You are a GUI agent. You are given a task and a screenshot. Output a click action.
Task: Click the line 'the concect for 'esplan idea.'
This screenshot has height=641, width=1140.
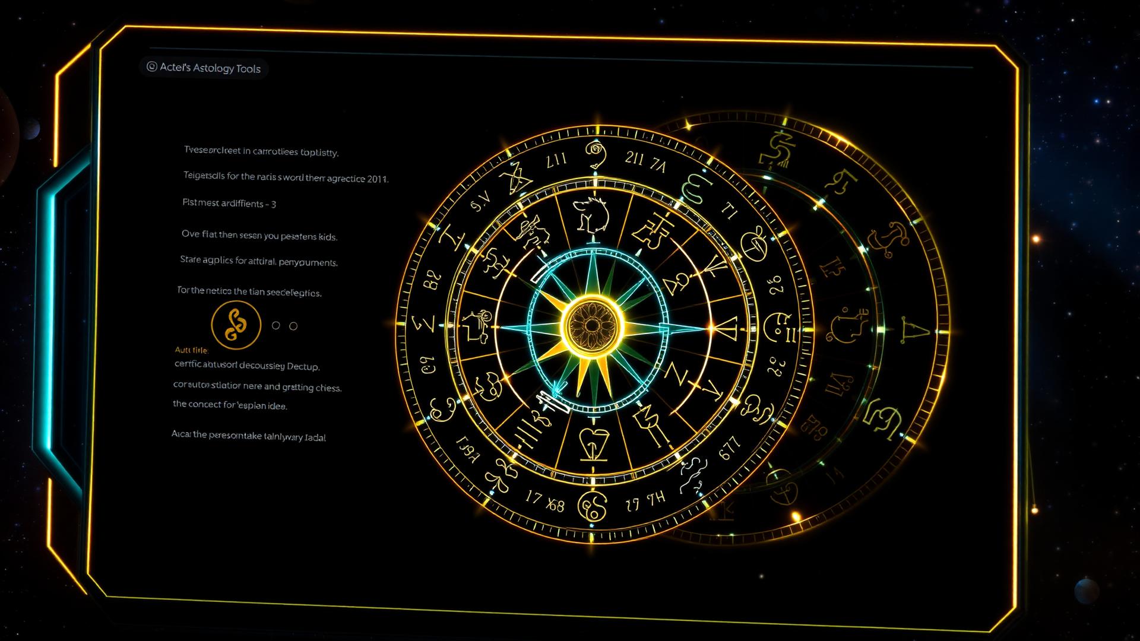coord(230,405)
